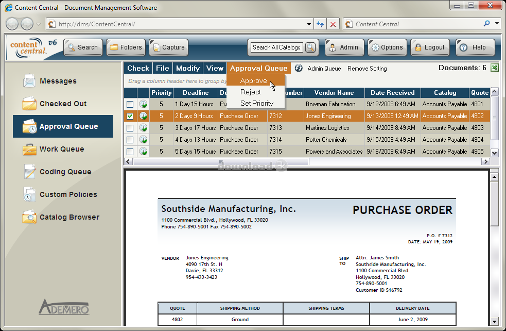Image resolution: width=506 pixels, height=331 pixels.
Task: Sort by the Date Received column header
Action: point(392,93)
